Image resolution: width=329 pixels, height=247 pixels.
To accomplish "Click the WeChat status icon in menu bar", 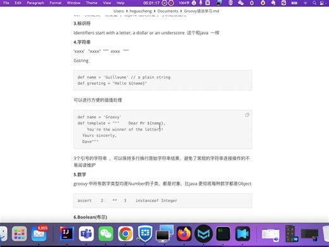I will (x=240, y=3).
